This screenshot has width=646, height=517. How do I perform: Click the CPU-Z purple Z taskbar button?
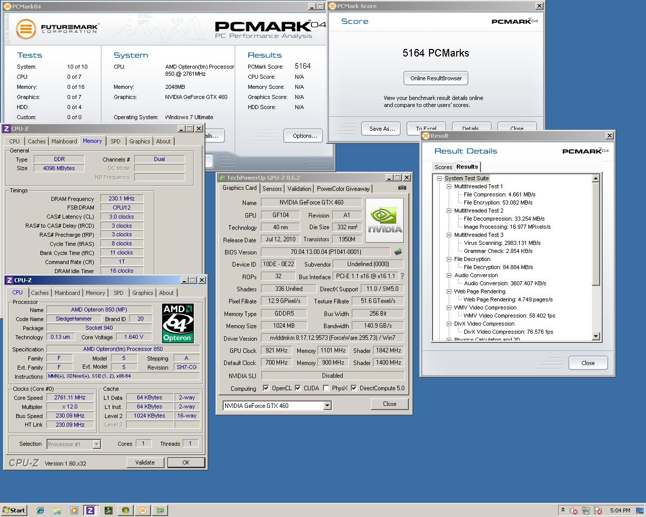[90, 510]
